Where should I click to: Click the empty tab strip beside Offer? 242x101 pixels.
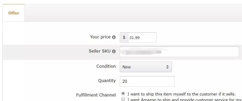pyautogui.click(x=133, y=13)
